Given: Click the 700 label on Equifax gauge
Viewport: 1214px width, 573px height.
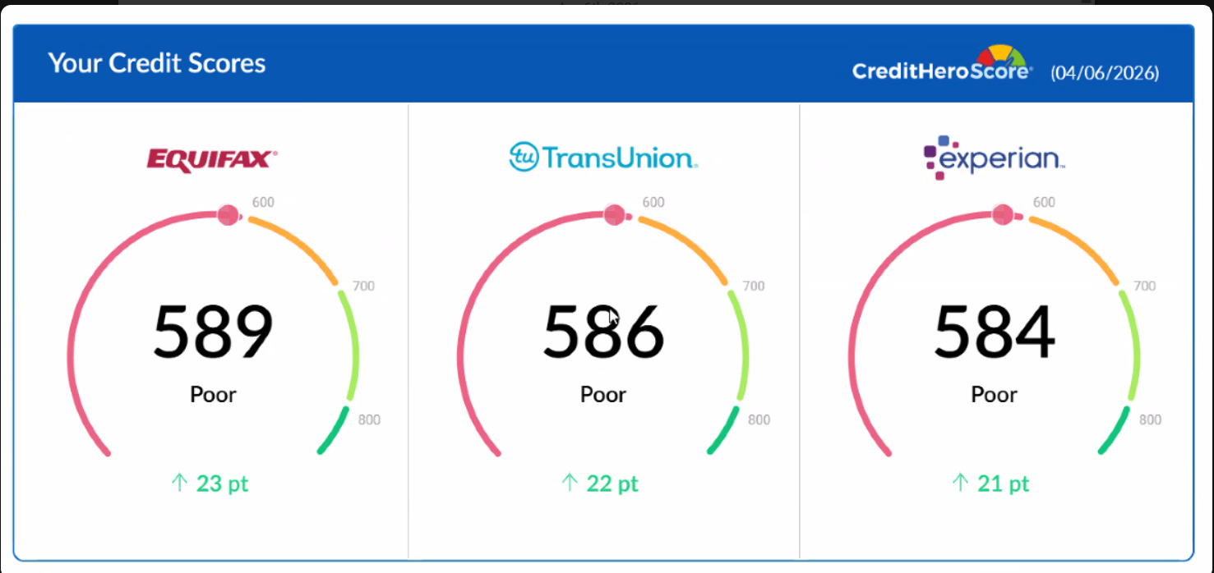Looking at the screenshot, I should [x=363, y=286].
